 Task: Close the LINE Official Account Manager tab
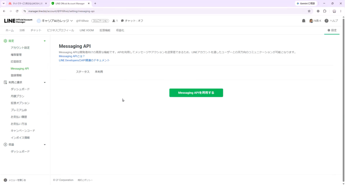89,3
